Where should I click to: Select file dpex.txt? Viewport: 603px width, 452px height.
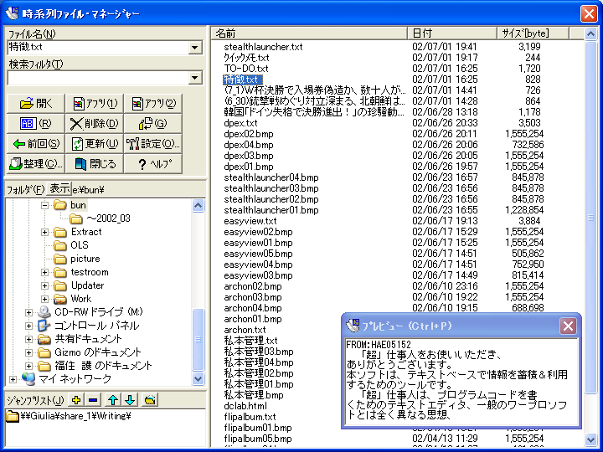[x=240, y=123]
